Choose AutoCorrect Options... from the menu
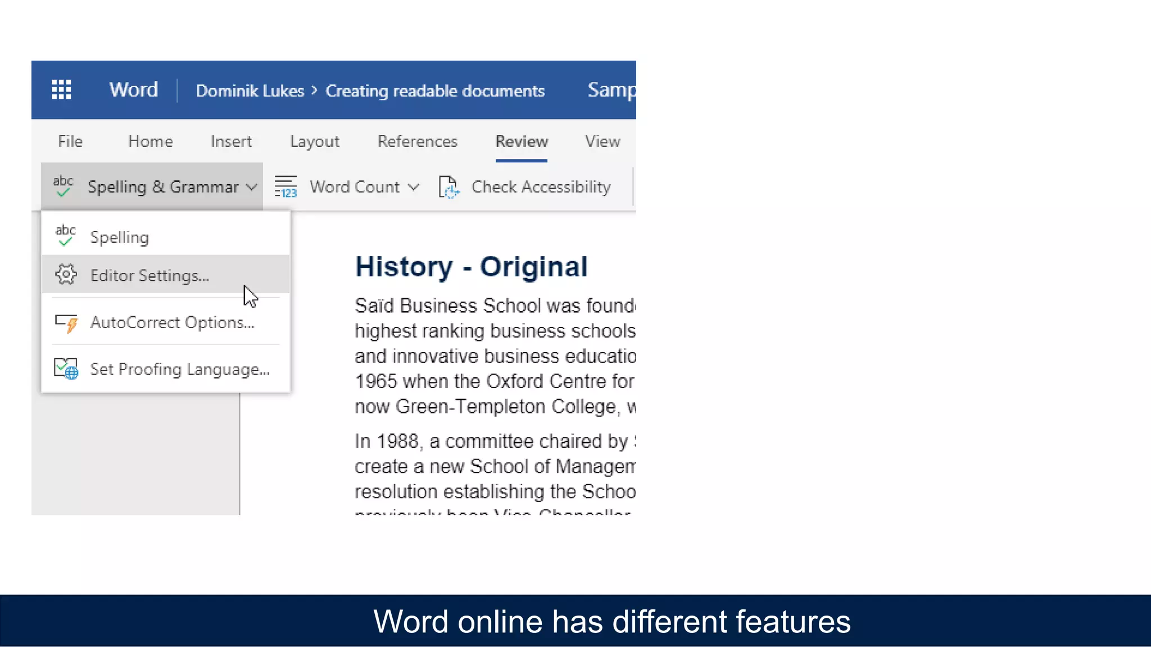Viewport: 1151px width, 647px height. (x=172, y=322)
